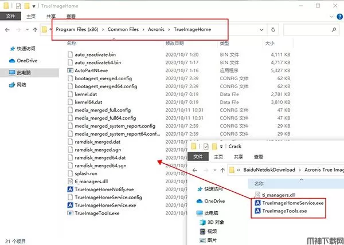Select TrueImageHomeService.exe icon in Crack window
The height and width of the screenshot is (245, 344).
258,203
